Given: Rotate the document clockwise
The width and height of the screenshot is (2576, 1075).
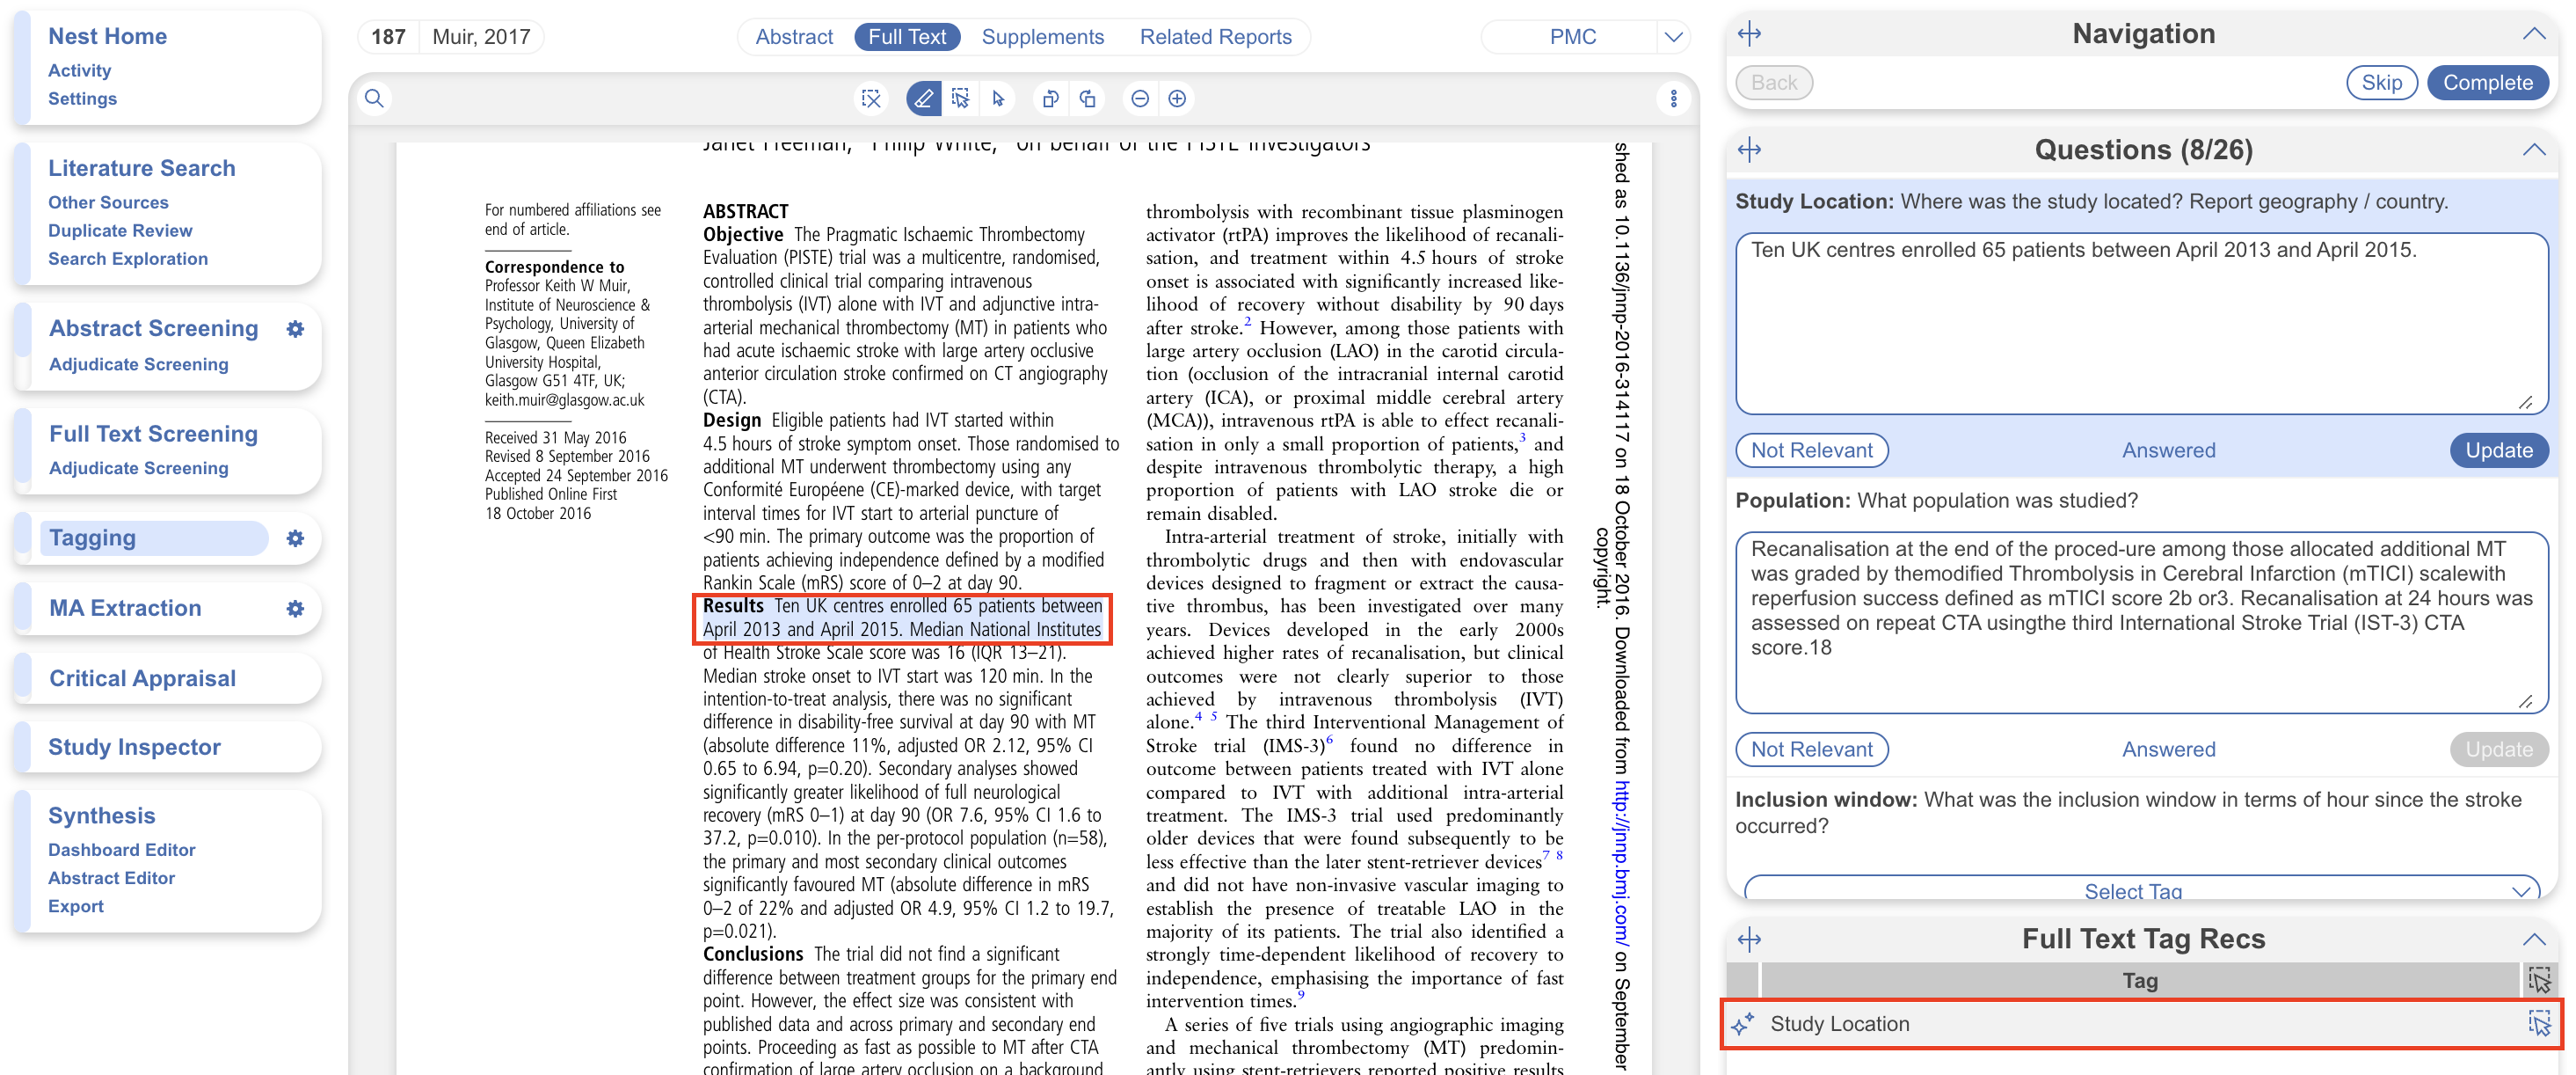Looking at the screenshot, I should (x=1088, y=99).
